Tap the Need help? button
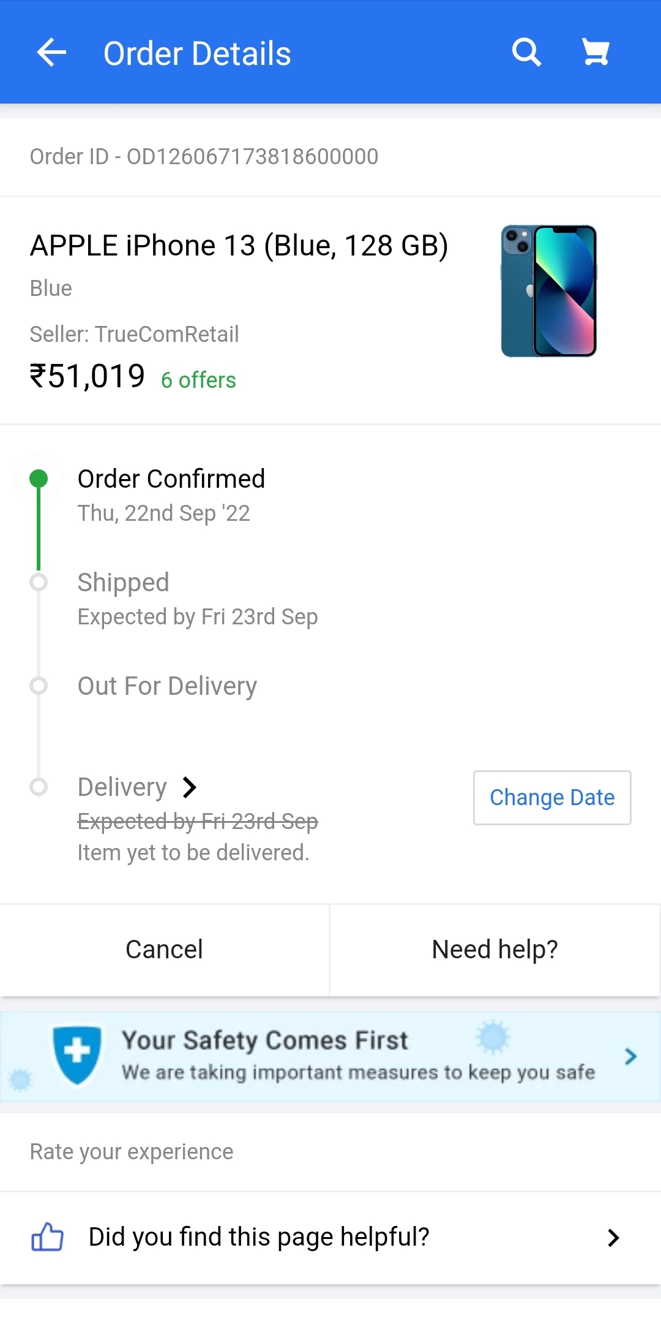Screen dimensions: 661x1329 pos(495,950)
